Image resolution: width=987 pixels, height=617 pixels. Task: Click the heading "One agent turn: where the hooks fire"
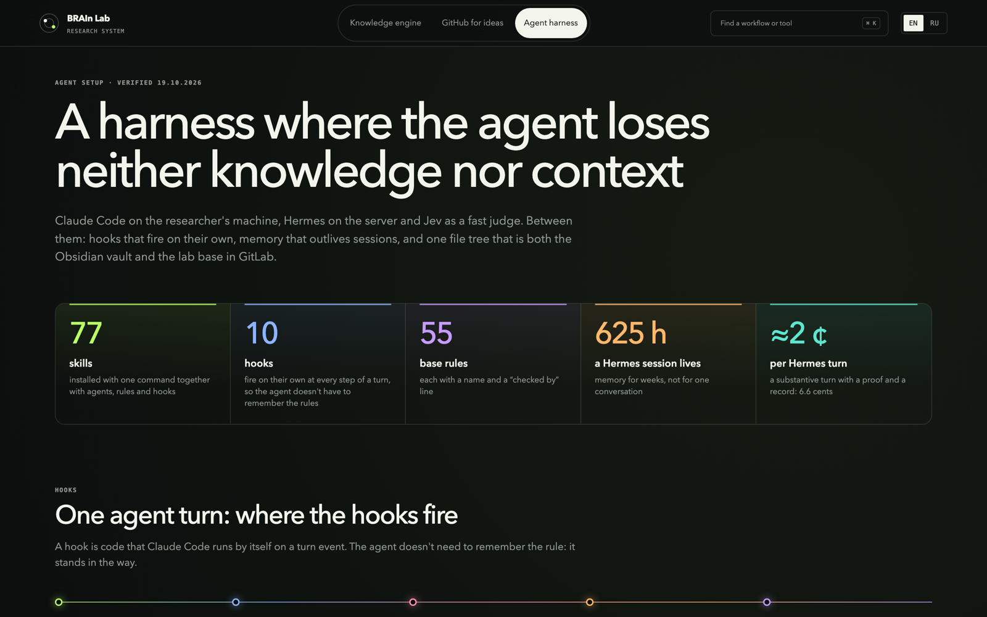(x=256, y=515)
